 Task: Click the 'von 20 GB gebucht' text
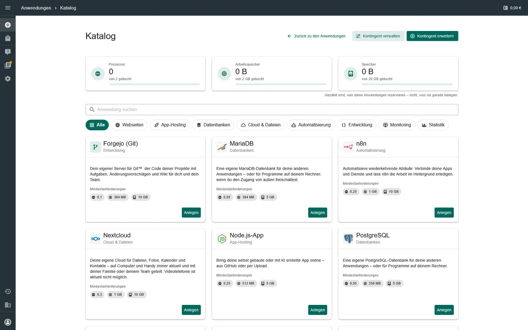click(x=377, y=79)
